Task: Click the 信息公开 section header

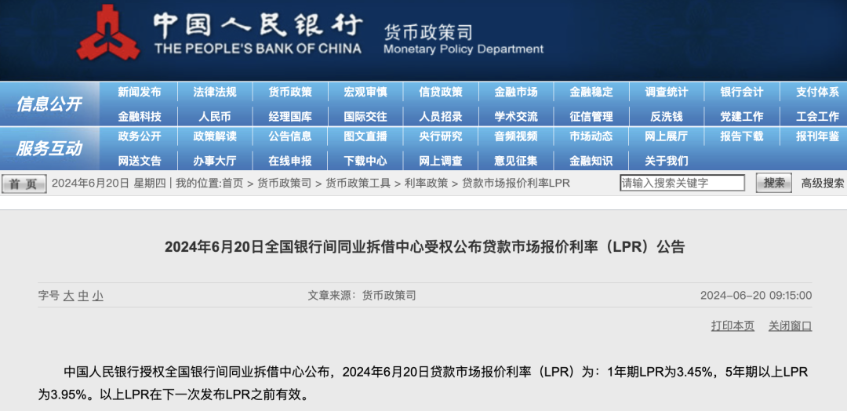Action: [x=49, y=104]
